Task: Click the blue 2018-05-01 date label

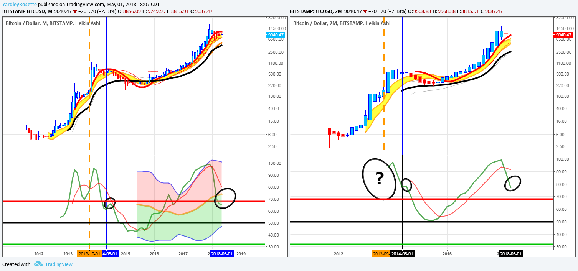Action: tap(222, 253)
